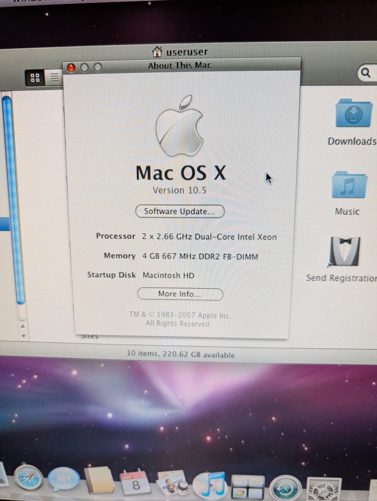Click the Processor value text

coord(209,237)
